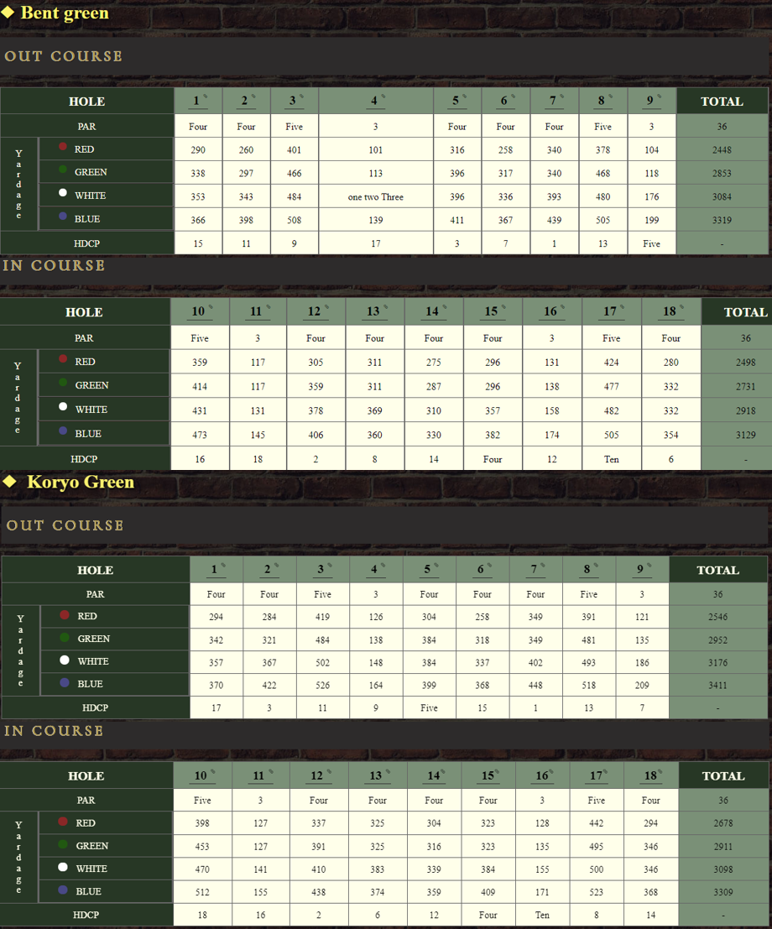Click magnifier icon beside Koryo Green hole 1
The image size is (772, 929).
click(222, 566)
